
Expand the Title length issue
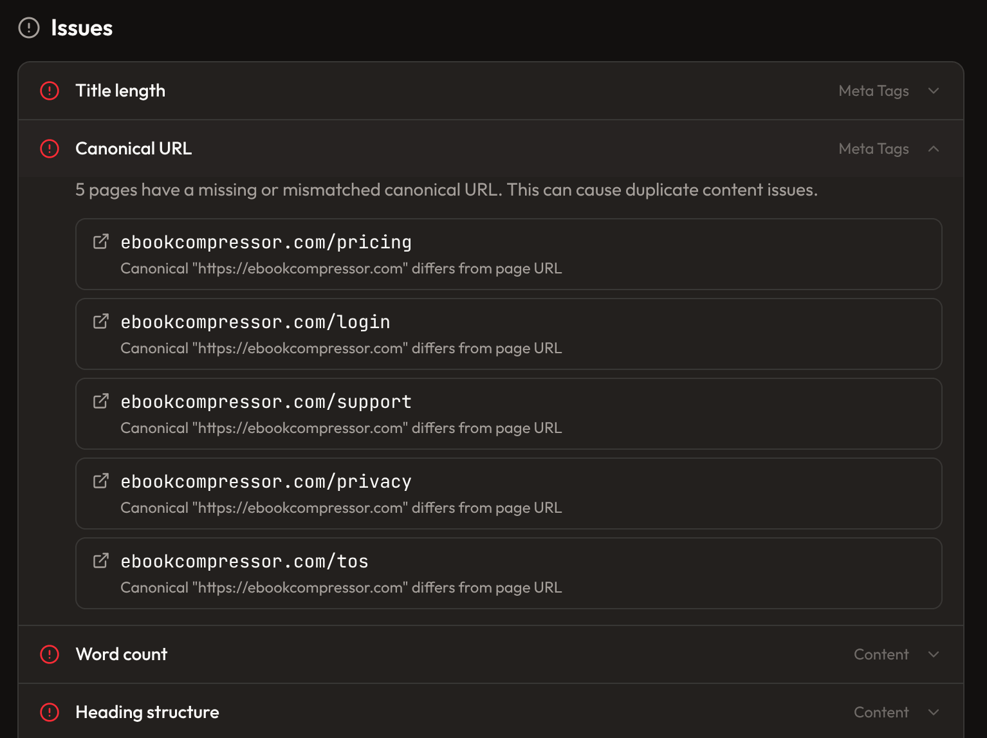click(934, 91)
